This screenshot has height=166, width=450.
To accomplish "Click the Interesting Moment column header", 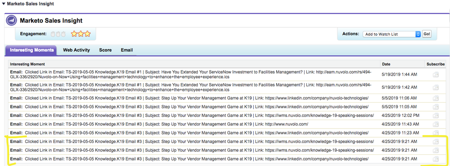I will [27, 64].
